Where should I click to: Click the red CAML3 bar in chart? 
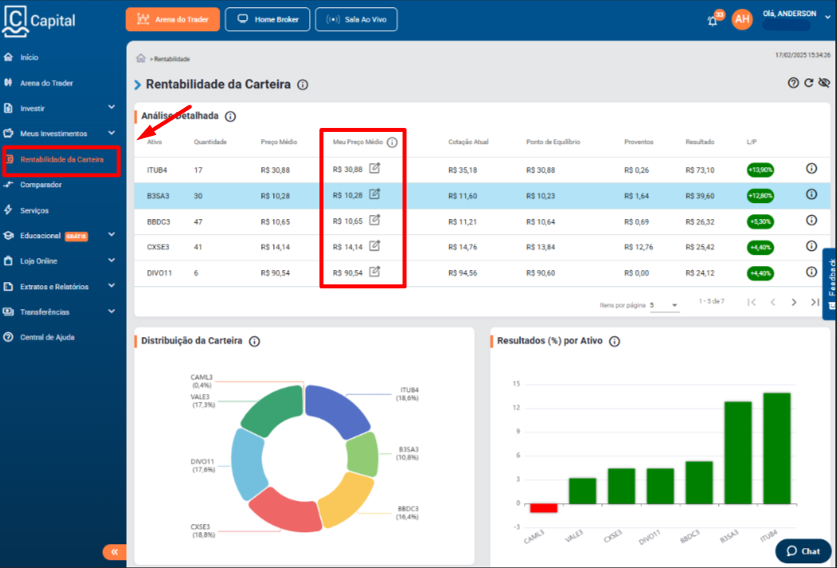tap(543, 508)
